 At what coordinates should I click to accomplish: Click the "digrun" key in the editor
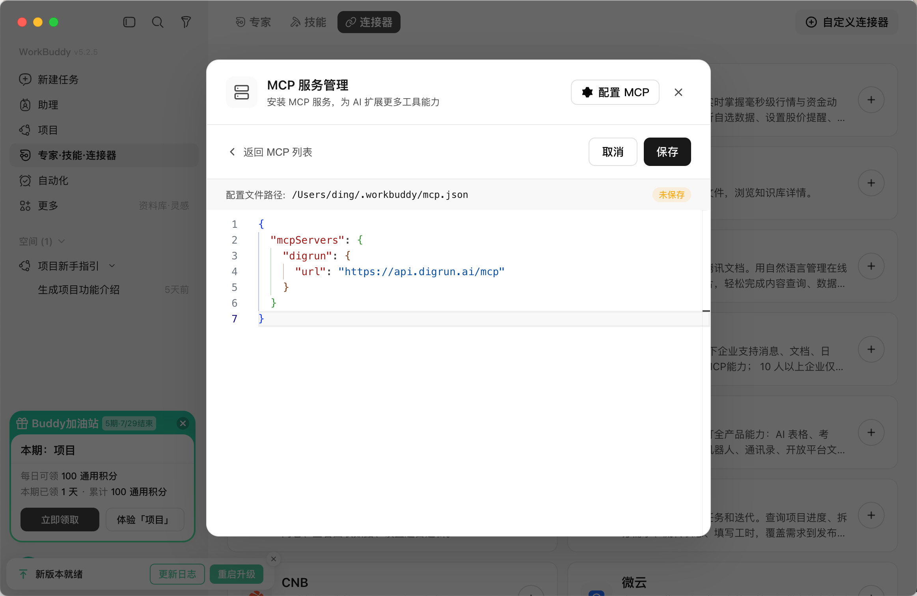pyautogui.click(x=308, y=256)
